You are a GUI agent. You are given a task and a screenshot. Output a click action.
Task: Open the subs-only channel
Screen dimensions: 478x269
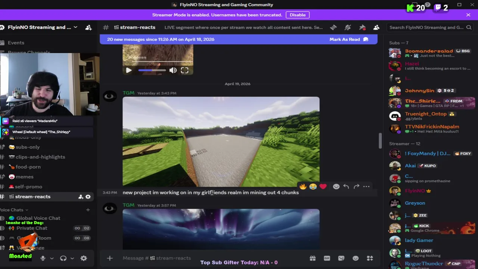click(x=28, y=147)
